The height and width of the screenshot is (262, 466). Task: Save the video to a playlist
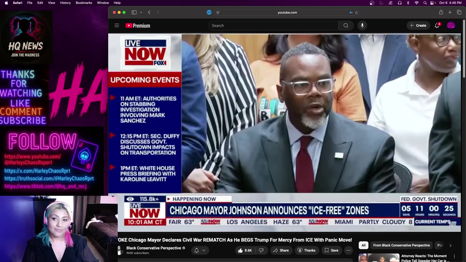tap(331, 250)
